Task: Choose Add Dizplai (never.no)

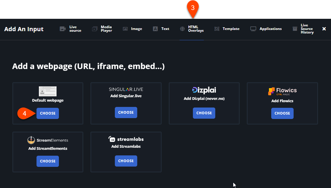Action: point(204,113)
